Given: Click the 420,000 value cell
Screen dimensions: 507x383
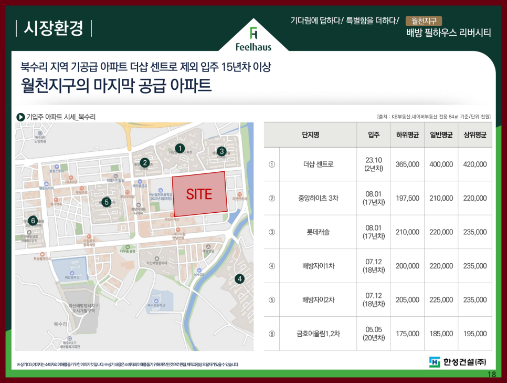Looking at the screenshot, I should 475,164.
